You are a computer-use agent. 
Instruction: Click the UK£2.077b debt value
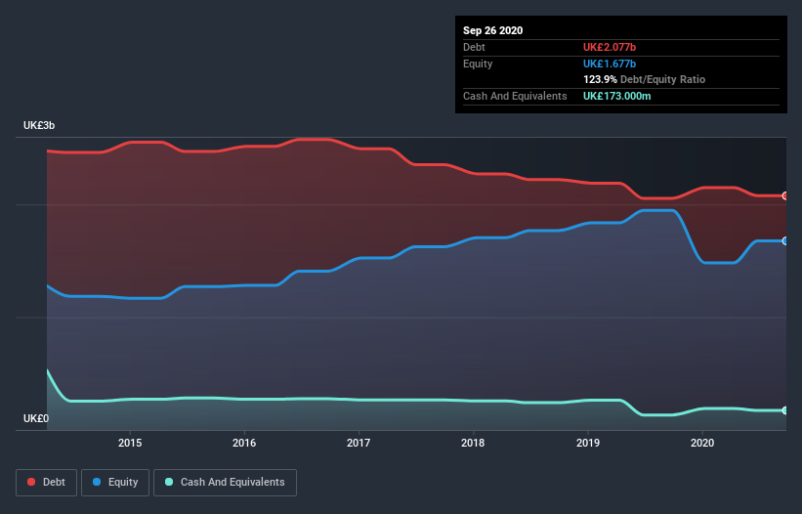click(610, 47)
